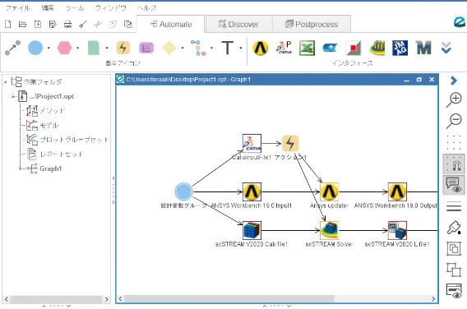Click the orange lightning action icon in ribbon
Screen dimensions: 467x309
pos(123,48)
